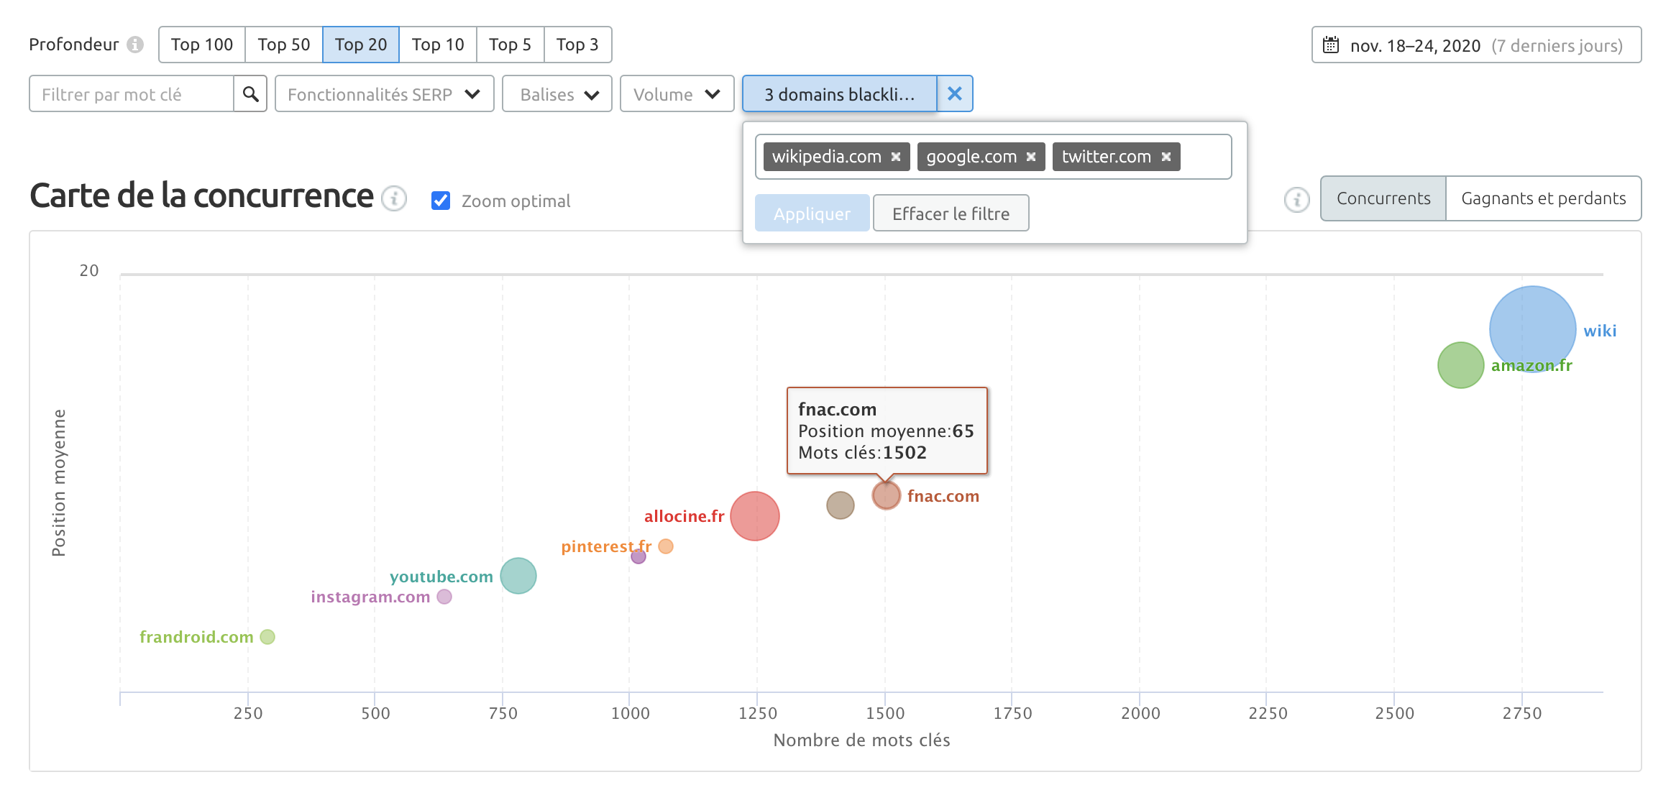
Task: Open the calendar date range picker
Action: tap(1476, 45)
